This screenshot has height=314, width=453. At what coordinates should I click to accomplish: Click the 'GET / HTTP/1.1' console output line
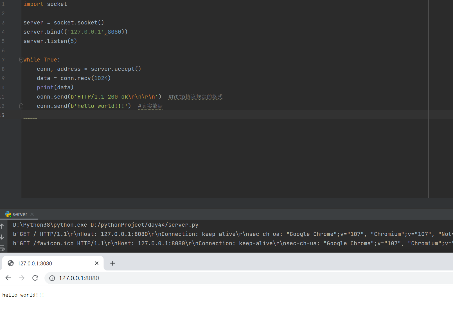coord(233,234)
